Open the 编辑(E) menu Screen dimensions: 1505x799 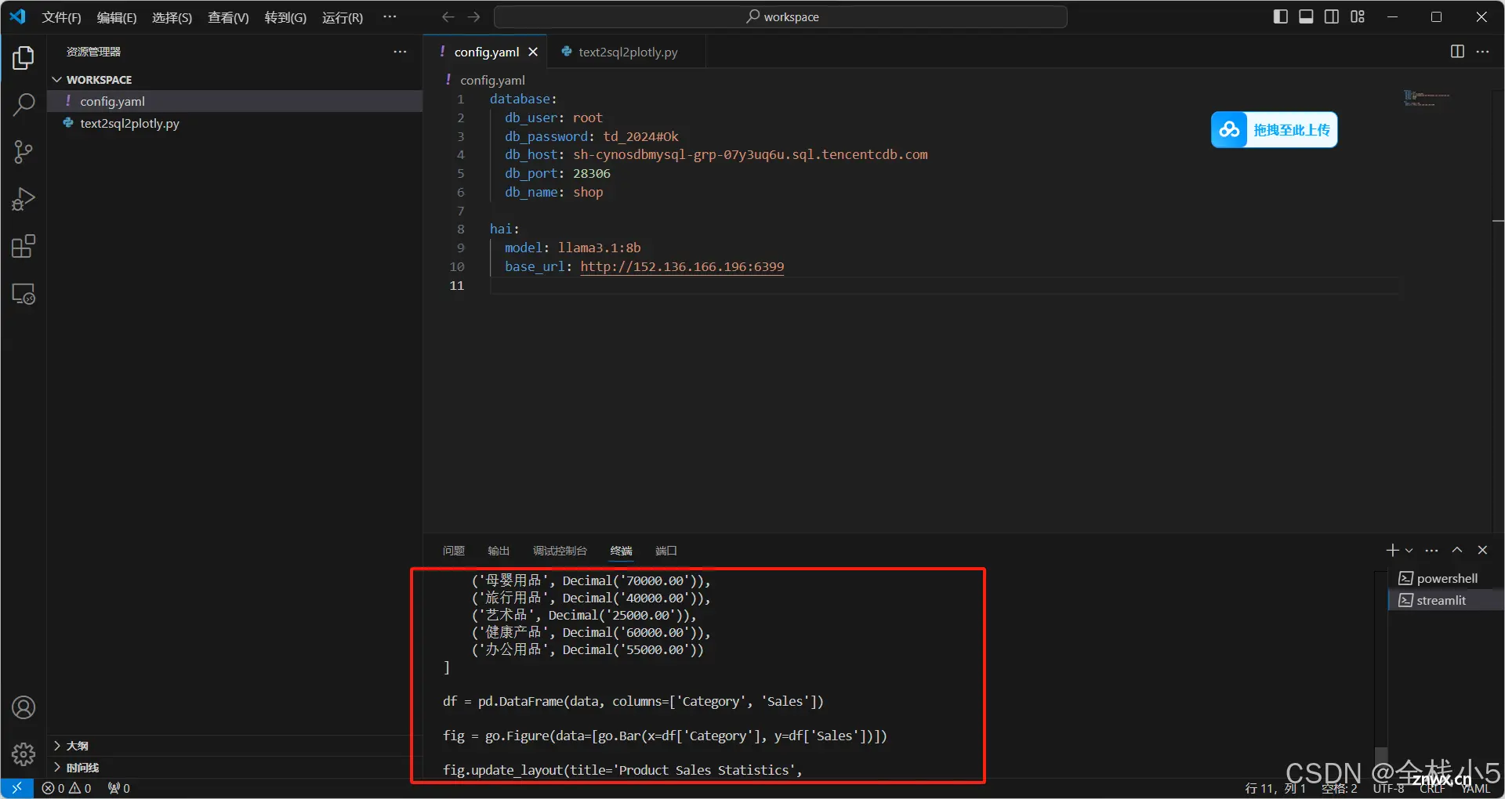point(117,17)
